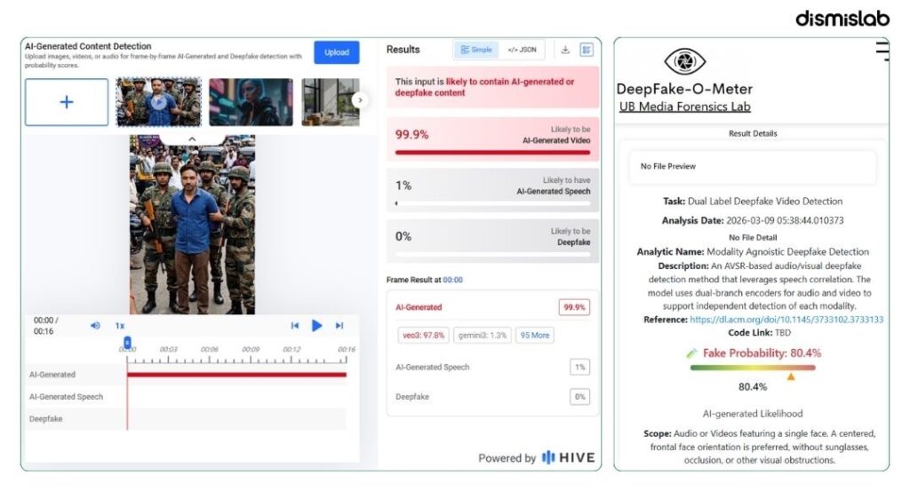This screenshot has height=499, width=910.
Task: Click the video preview image
Action: (192, 225)
